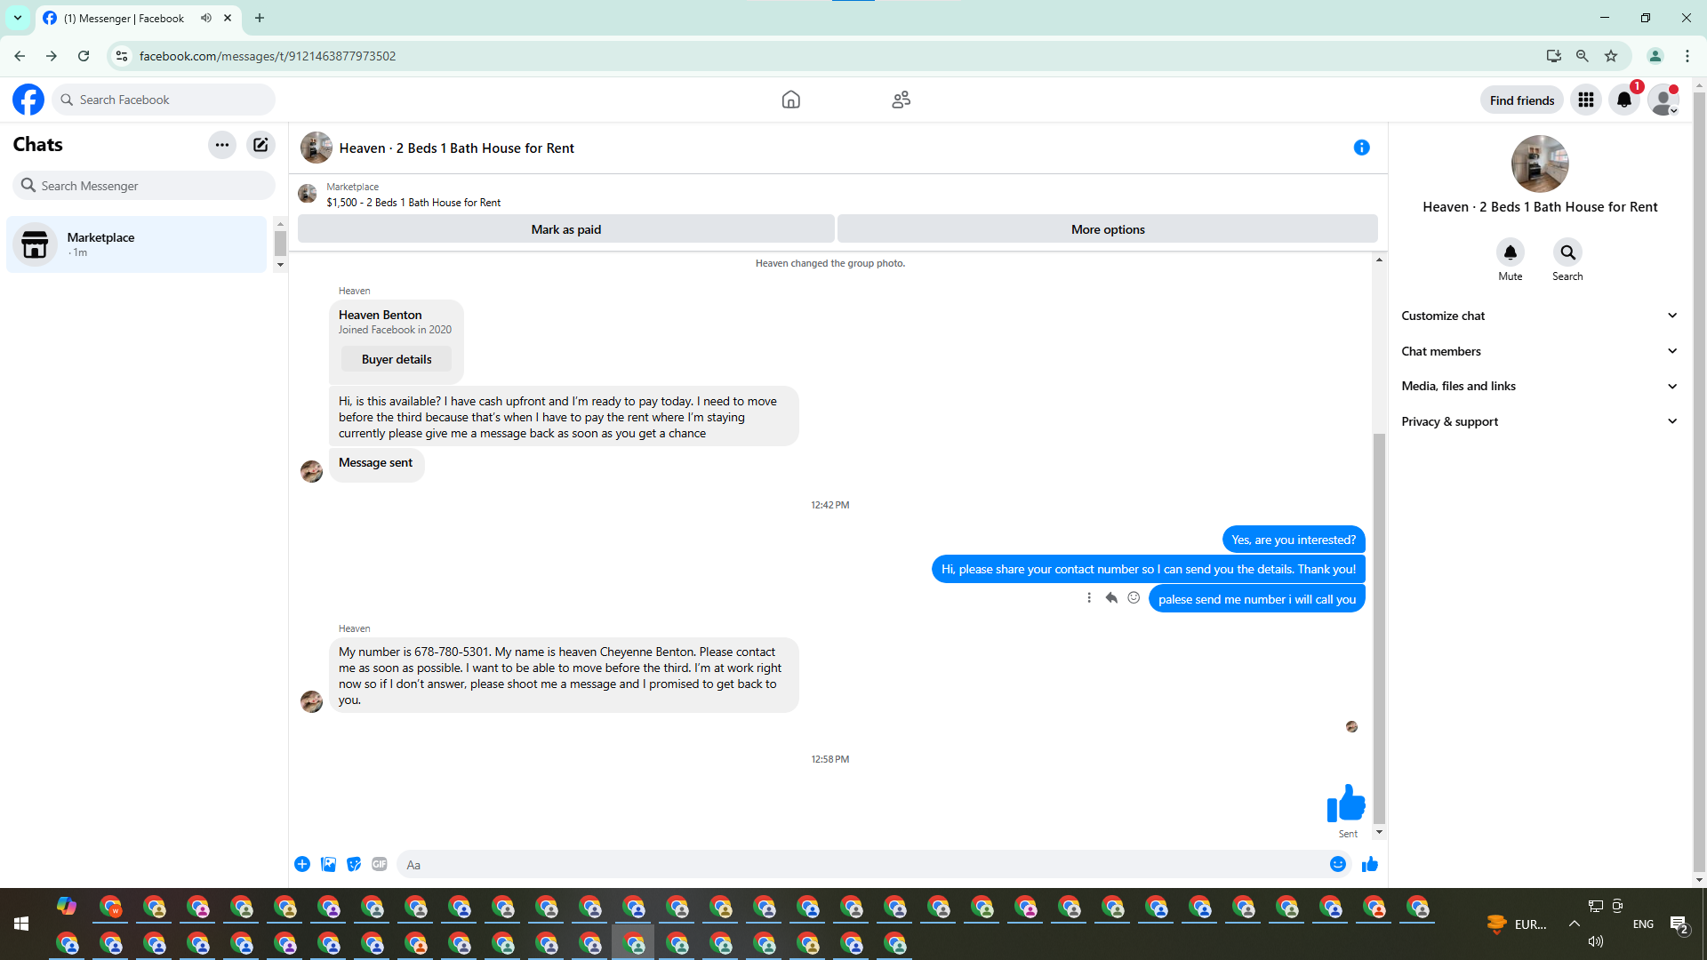Click the Mark as paid button
Screen dimensions: 1707x960
[x=565, y=229]
